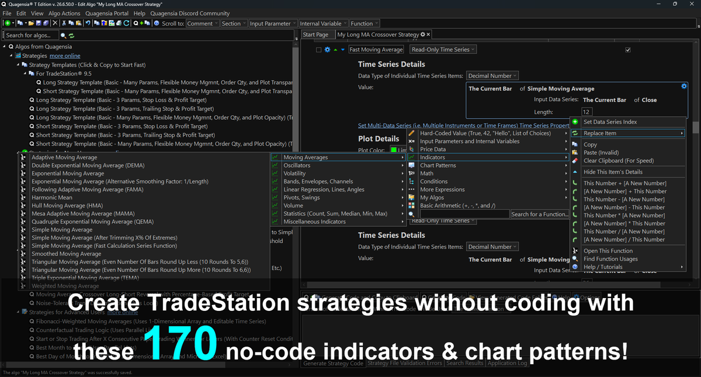Image resolution: width=701 pixels, height=377 pixels.
Task: Open the Algo Actions menu
Action: 63,13
